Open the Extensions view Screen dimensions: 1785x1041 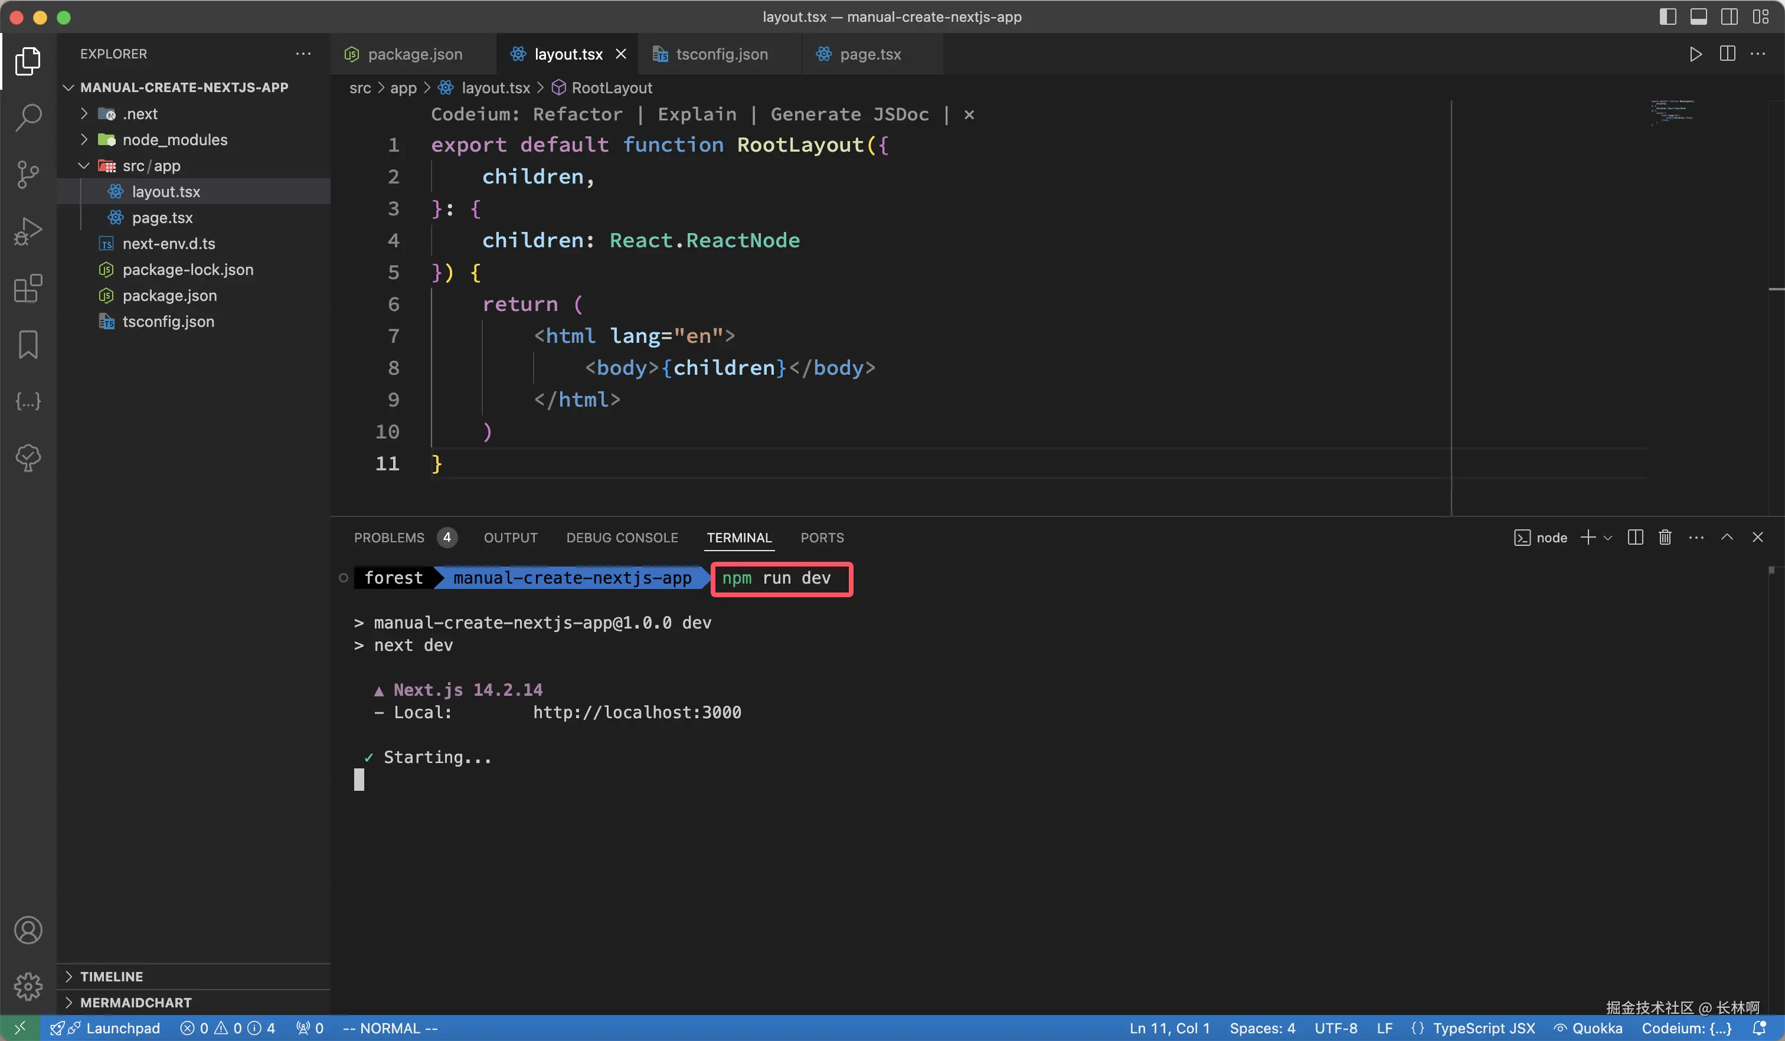28,288
